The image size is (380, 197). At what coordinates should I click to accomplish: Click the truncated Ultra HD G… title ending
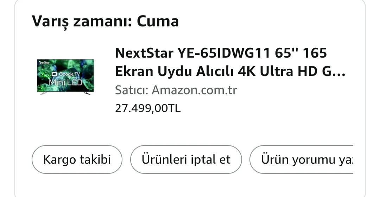coord(303,71)
